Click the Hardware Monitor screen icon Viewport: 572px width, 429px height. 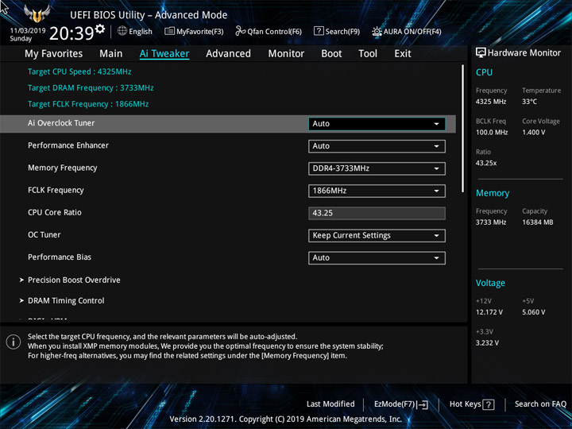[x=481, y=52]
